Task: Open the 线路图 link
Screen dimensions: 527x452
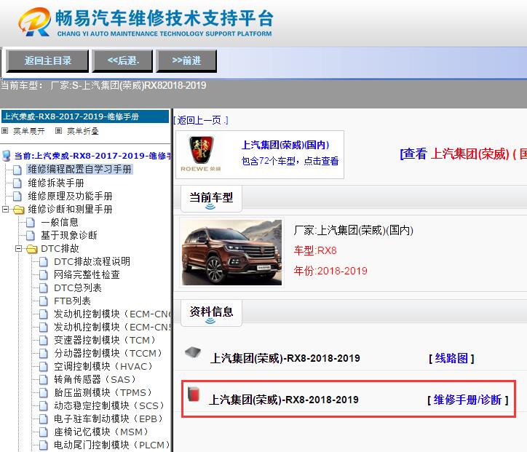Action: (451, 359)
